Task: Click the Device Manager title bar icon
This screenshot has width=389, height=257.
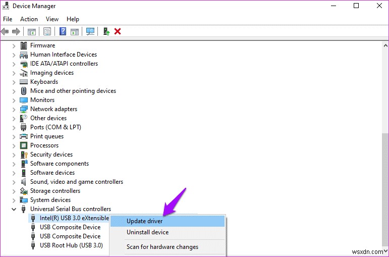Action: click(x=6, y=6)
